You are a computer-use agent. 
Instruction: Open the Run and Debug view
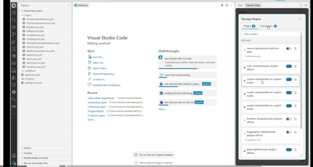point(14,42)
